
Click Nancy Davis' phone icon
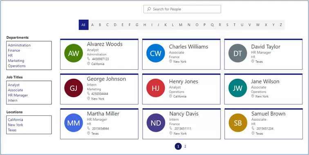point(171,128)
